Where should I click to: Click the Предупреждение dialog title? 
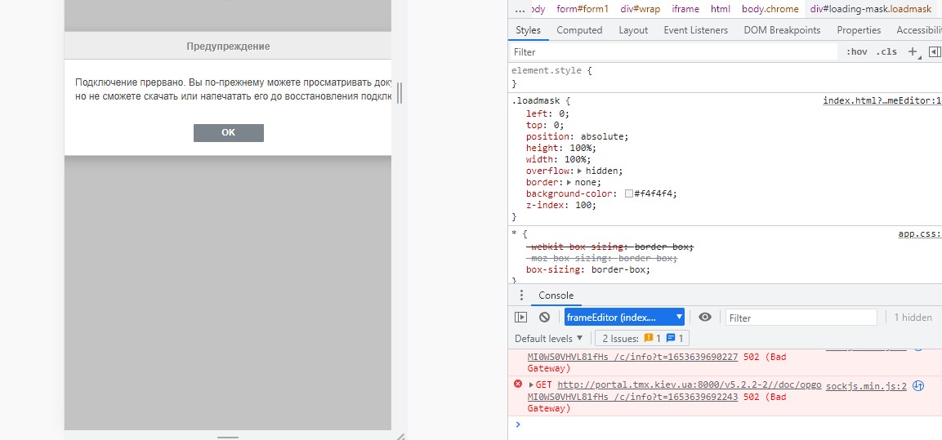pos(228,47)
